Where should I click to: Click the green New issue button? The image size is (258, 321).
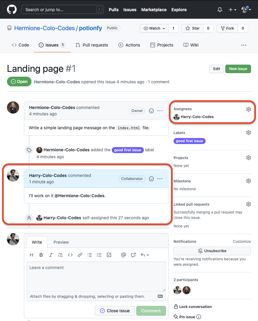[x=238, y=69]
